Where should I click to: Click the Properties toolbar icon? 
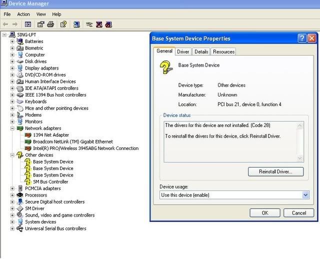coord(40,24)
